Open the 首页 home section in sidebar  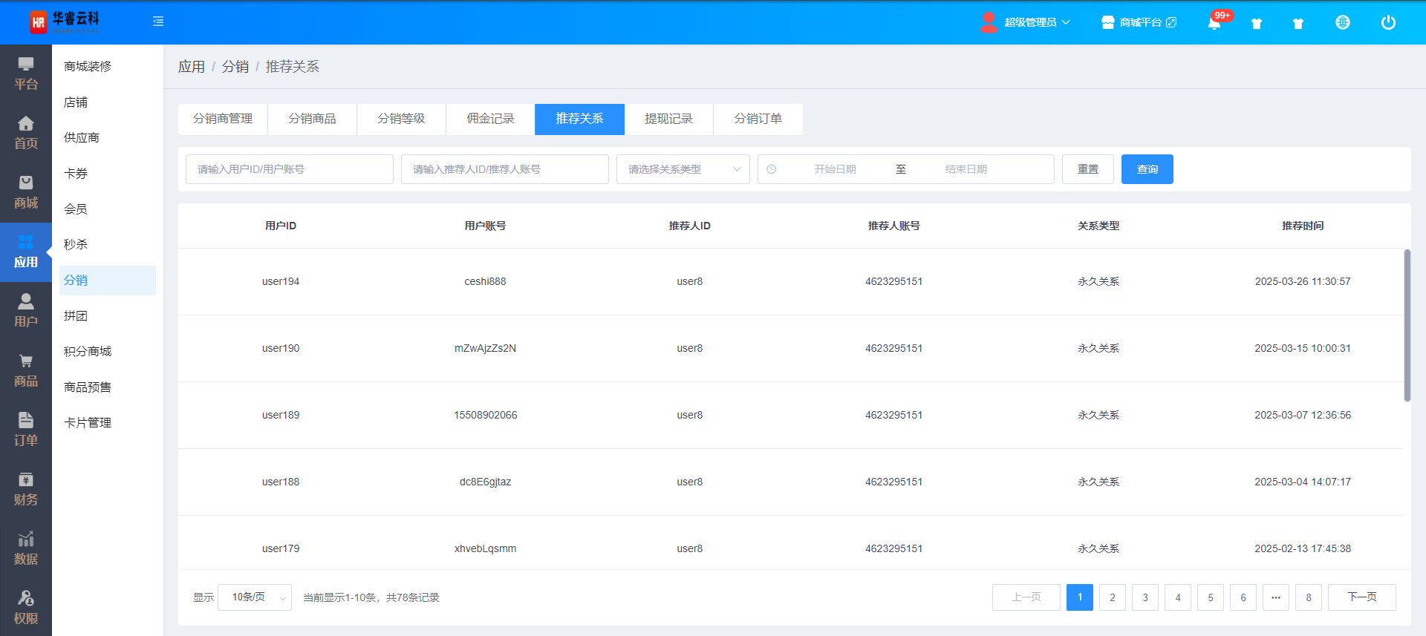pos(26,134)
